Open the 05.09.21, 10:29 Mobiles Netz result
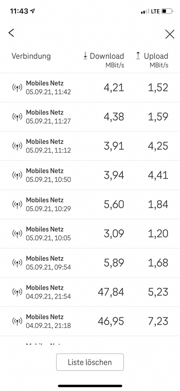 90,205
